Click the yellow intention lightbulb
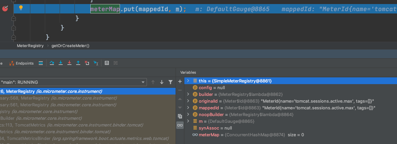Viewport: 397px width, 144px height. pos(21,8)
